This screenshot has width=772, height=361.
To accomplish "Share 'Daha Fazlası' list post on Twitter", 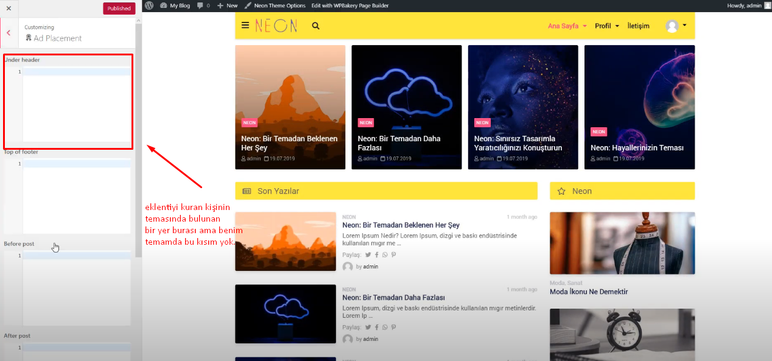I will coord(368,327).
